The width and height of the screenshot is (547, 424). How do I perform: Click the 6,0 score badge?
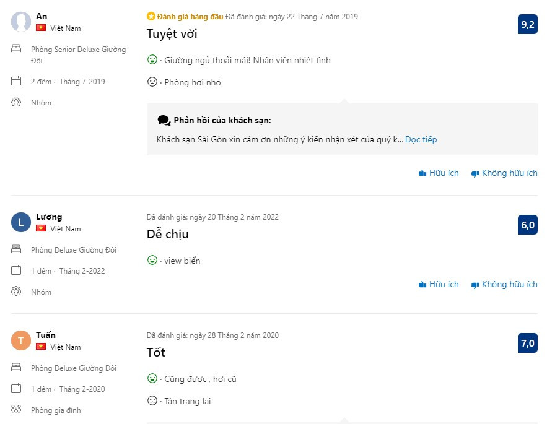[528, 225]
